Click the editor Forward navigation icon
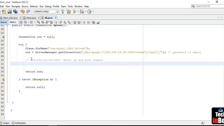Screen dimensions: 224x126 pyautogui.click(x=31, y=22)
